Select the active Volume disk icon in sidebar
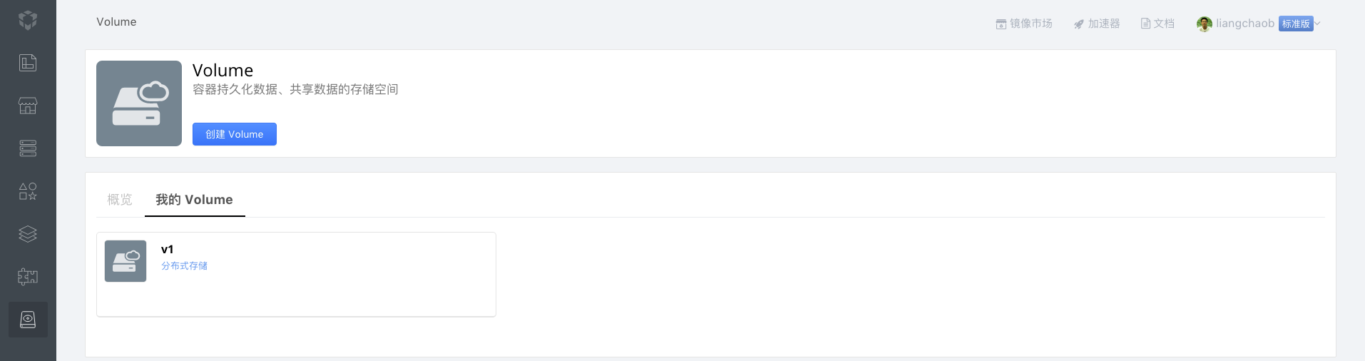Screen dimensions: 1365x361 pos(28,320)
